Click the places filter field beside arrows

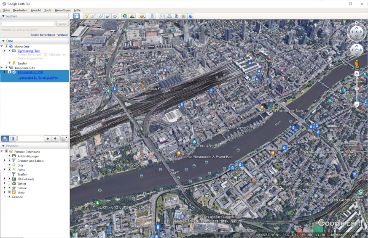30,138
